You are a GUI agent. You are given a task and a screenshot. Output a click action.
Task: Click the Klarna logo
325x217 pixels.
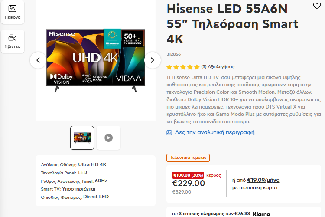coord(261,214)
